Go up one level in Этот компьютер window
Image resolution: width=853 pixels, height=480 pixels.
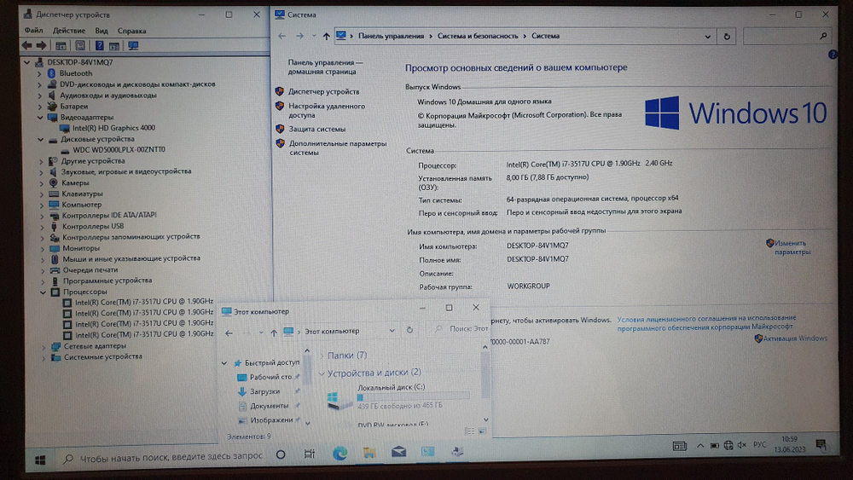coord(274,333)
